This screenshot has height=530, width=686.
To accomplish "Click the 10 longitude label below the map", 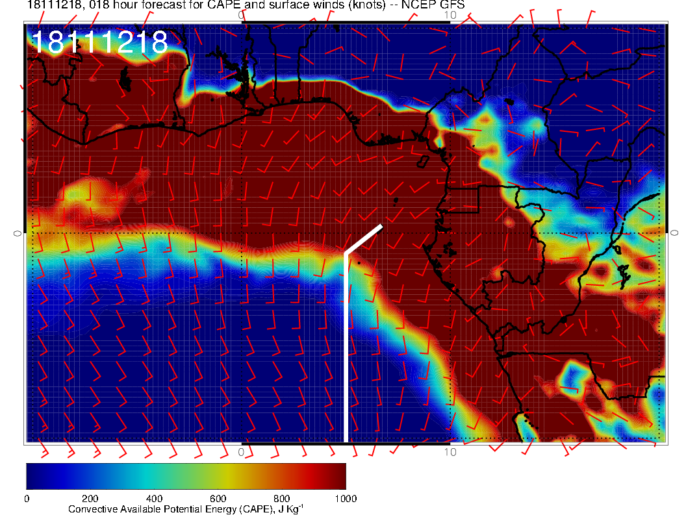I will 450,451.
